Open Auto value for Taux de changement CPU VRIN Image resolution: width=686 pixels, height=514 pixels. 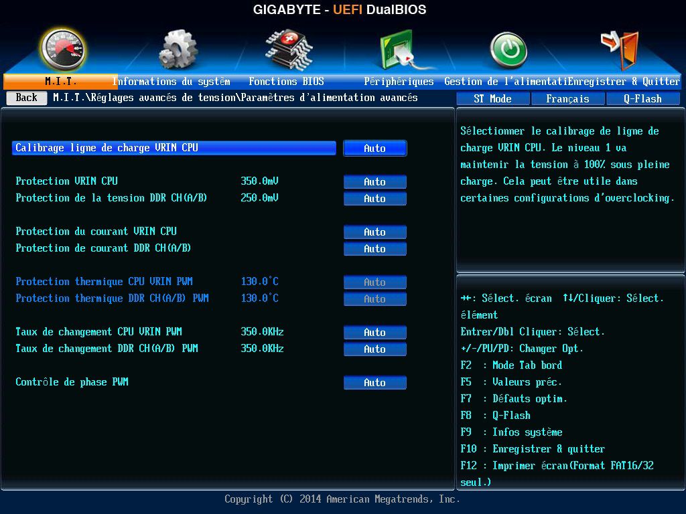(375, 332)
